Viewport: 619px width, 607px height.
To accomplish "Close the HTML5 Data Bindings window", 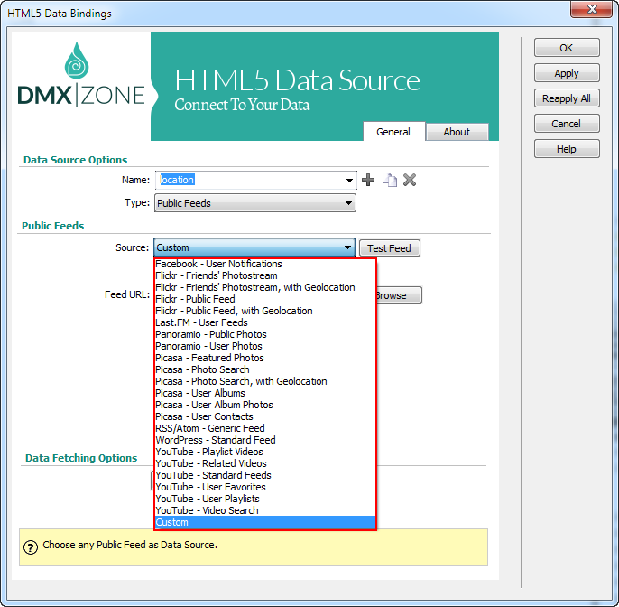I will [x=591, y=9].
